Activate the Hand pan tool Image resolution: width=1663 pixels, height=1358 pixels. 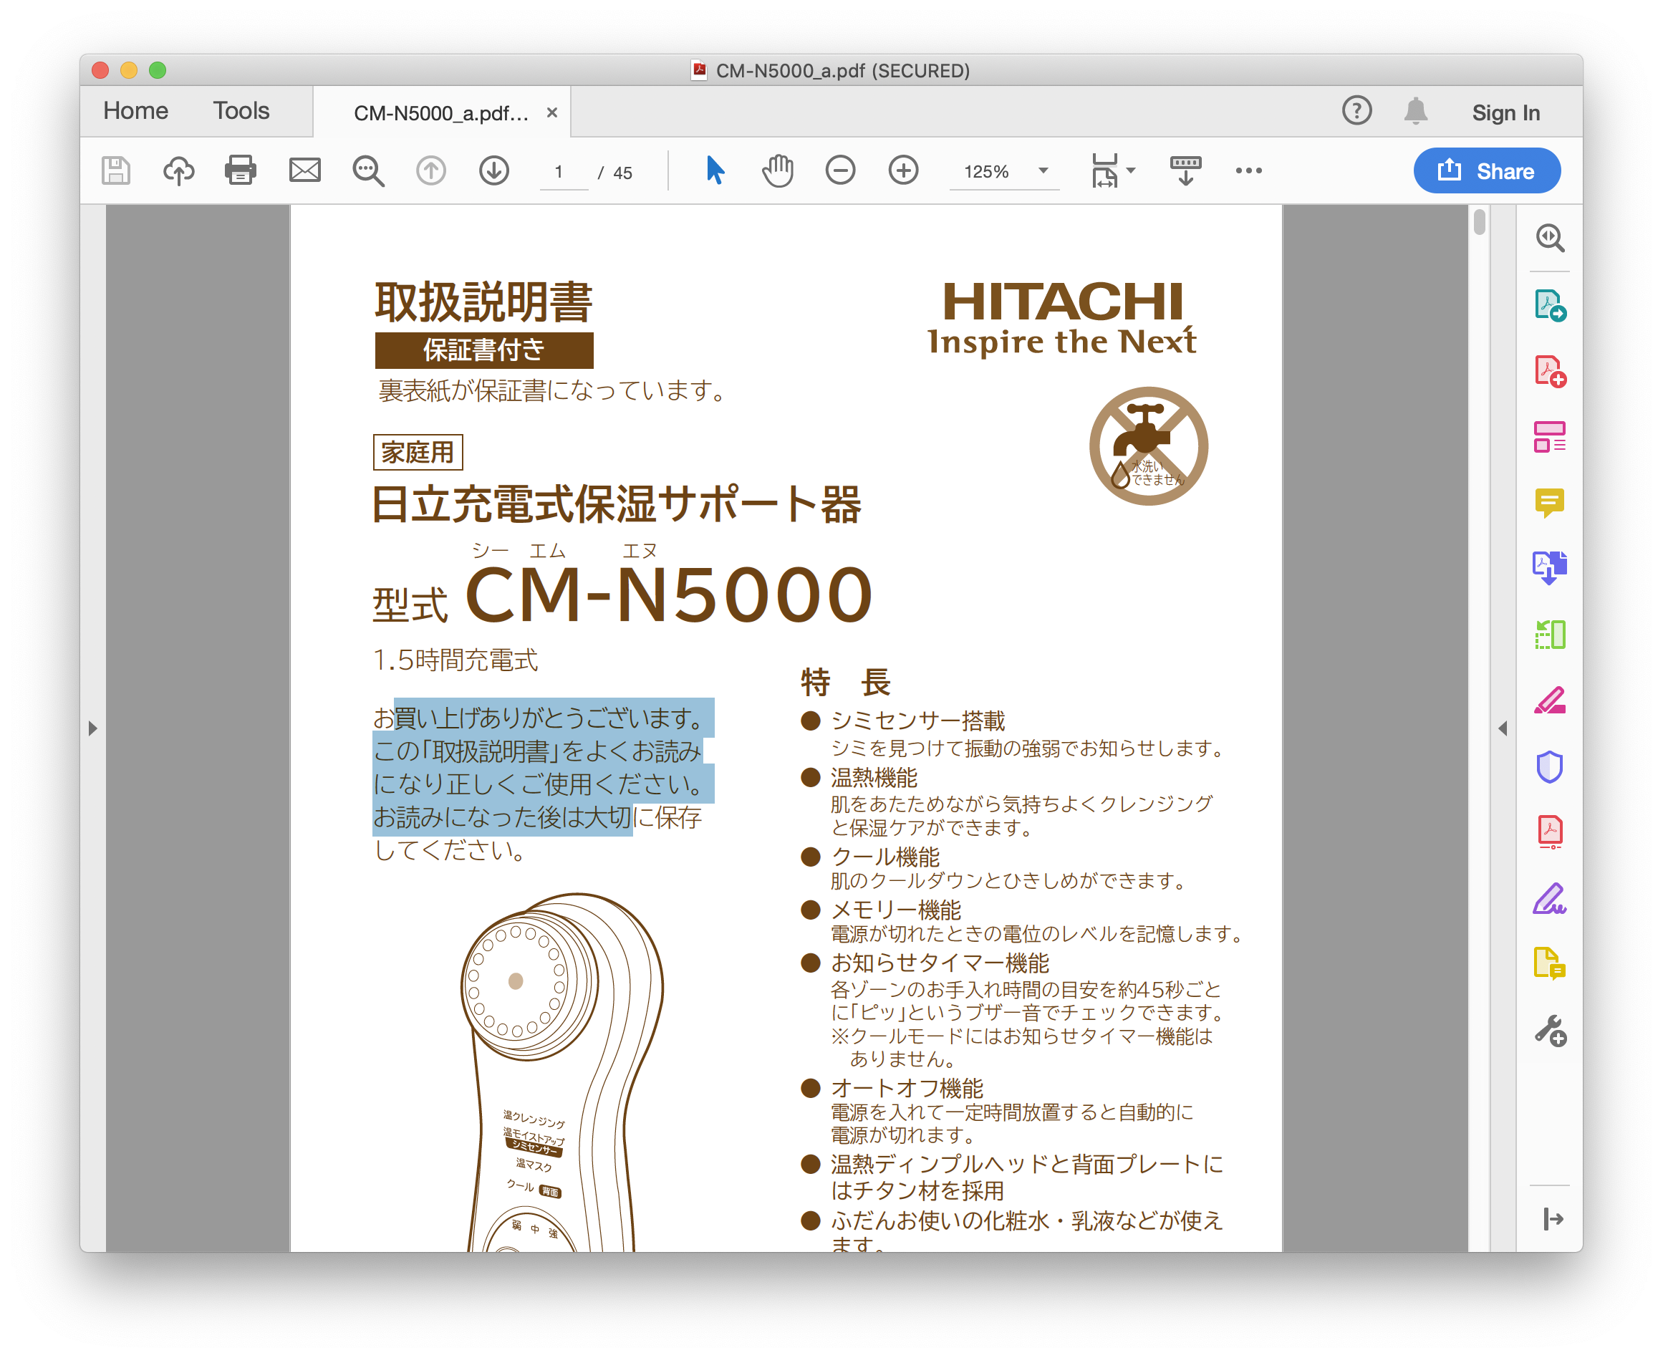[779, 170]
